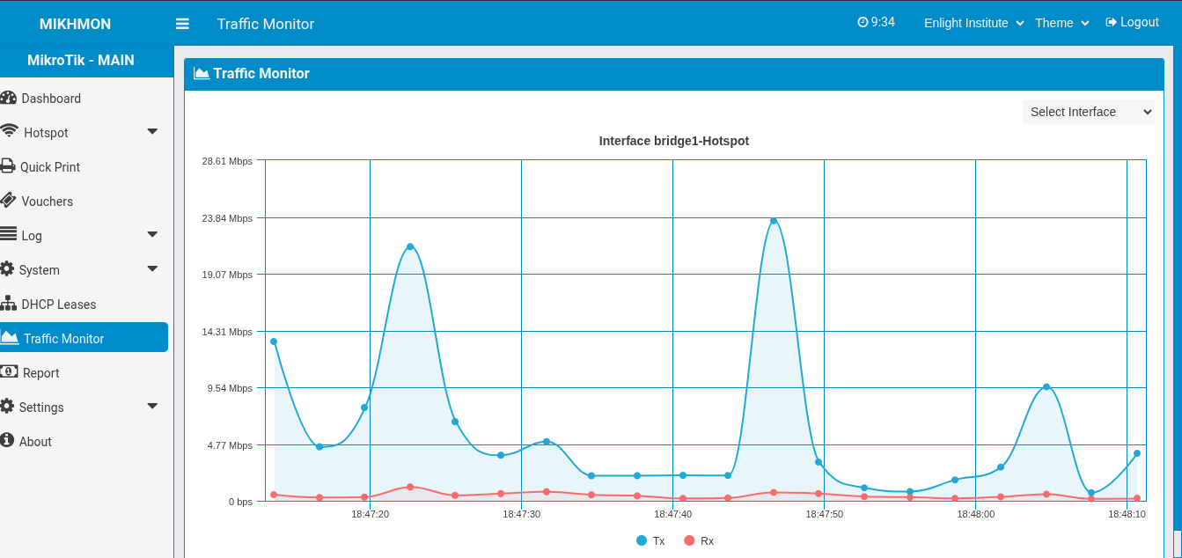The width and height of the screenshot is (1182, 558).
Task: Click the Vouchers ticket icon
Action: pyautogui.click(x=8, y=200)
